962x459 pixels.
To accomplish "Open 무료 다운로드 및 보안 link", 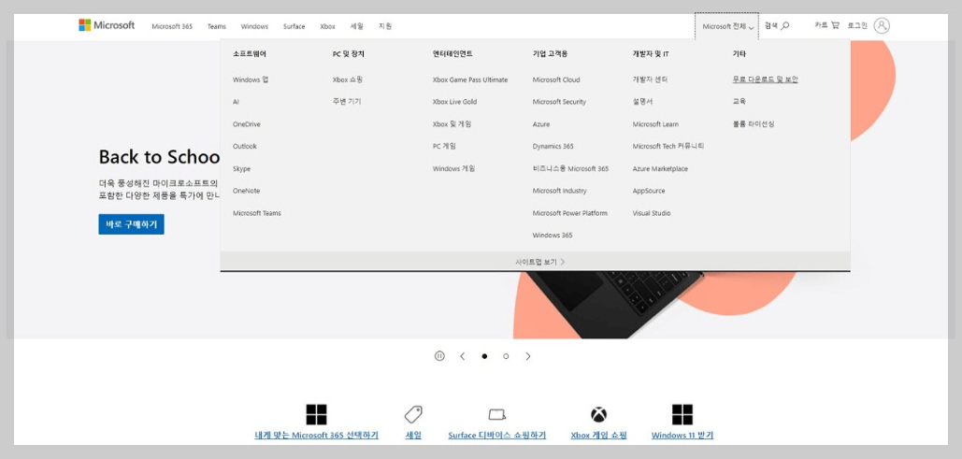I will [765, 79].
